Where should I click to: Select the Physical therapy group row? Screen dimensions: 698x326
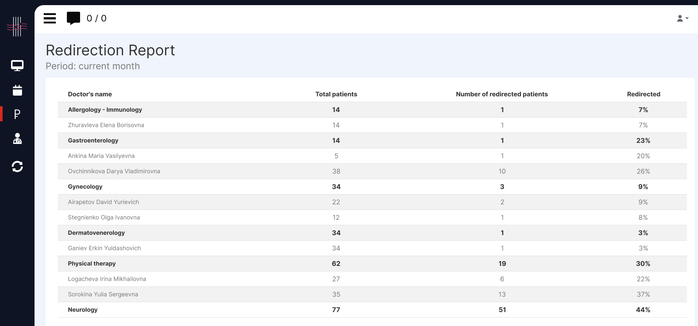click(x=91, y=264)
